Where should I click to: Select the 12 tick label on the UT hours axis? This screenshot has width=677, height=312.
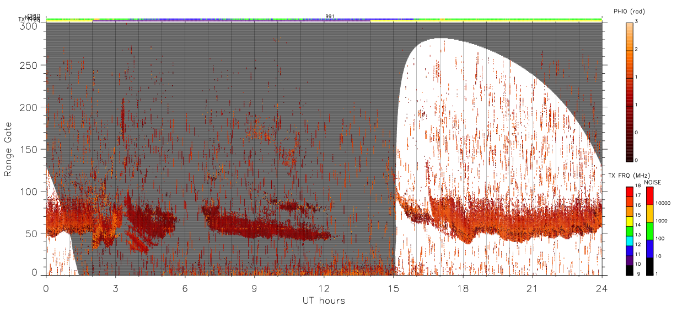(324, 288)
